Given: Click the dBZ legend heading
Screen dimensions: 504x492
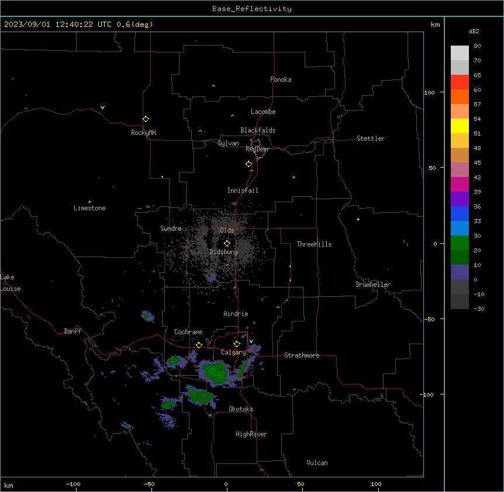Looking at the screenshot, I should click(x=474, y=31).
